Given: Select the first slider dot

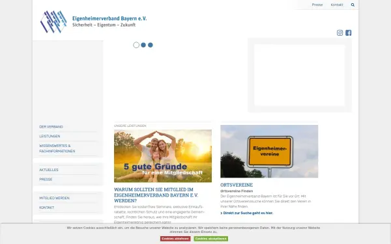Looking at the screenshot, I should point(136,45).
